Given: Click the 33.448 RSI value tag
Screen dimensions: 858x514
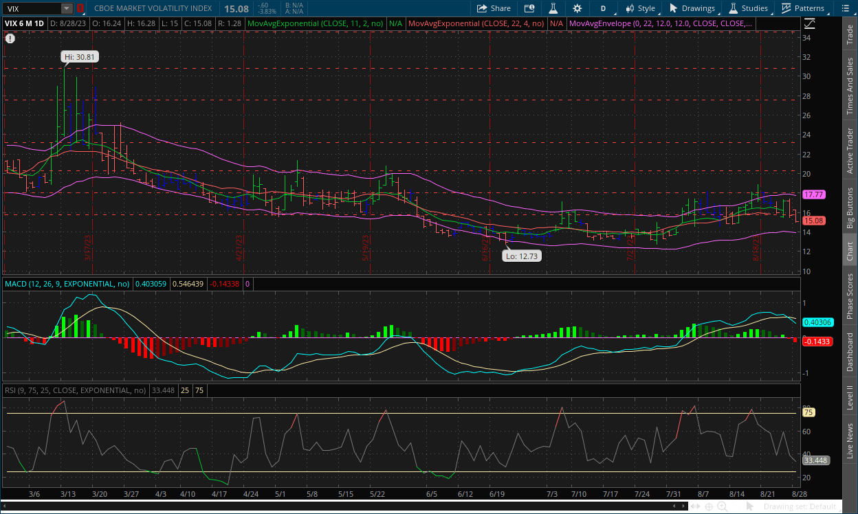Looking at the screenshot, I should click(x=816, y=460).
